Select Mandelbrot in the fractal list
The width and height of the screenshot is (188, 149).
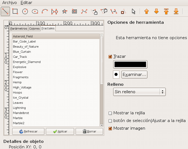(x=56, y=113)
